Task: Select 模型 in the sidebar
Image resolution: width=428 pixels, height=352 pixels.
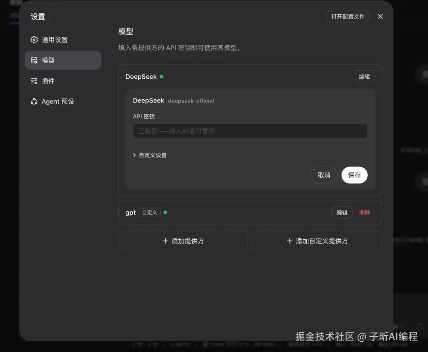Action: click(x=63, y=60)
